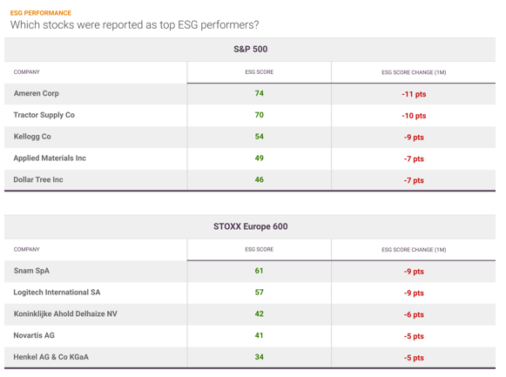The height and width of the screenshot is (377, 506).
Task: Open the Kellogg Co entry
Action: [x=32, y=137]
